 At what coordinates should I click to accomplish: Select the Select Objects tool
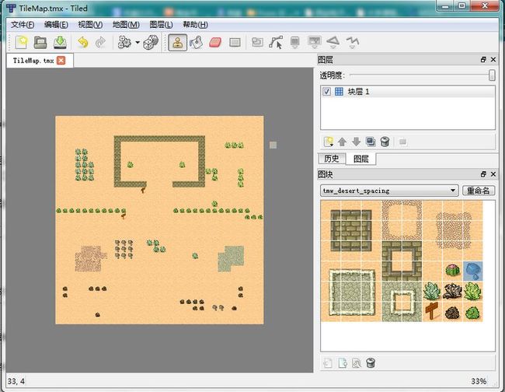pyautogui.click(x=257, y=42)
